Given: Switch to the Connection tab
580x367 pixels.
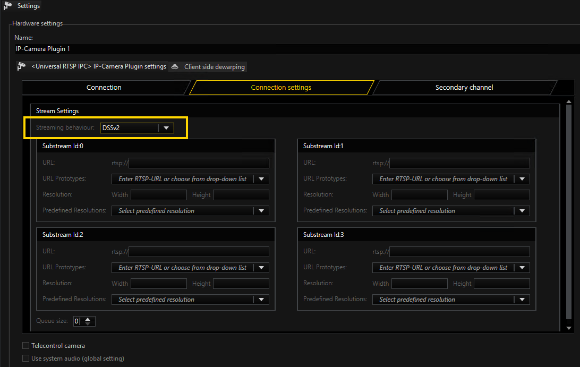Looking at the screenshot, I should (104, 87).
